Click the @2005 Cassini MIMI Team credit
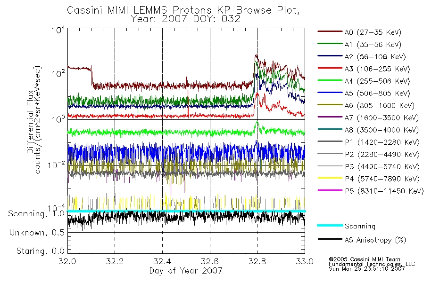Screen dimensions: 448x282 pos(364,259)
